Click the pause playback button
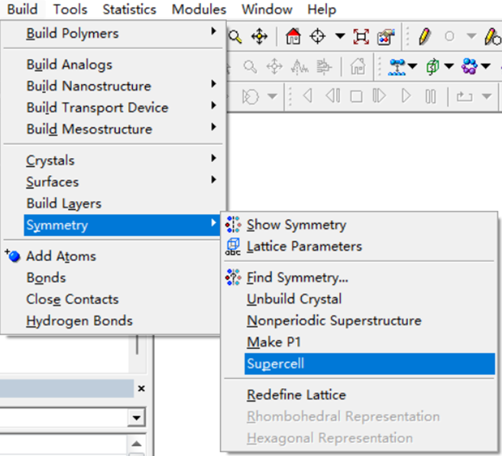The width and height of the screenshot is (502, 456). tap(431, 96)
